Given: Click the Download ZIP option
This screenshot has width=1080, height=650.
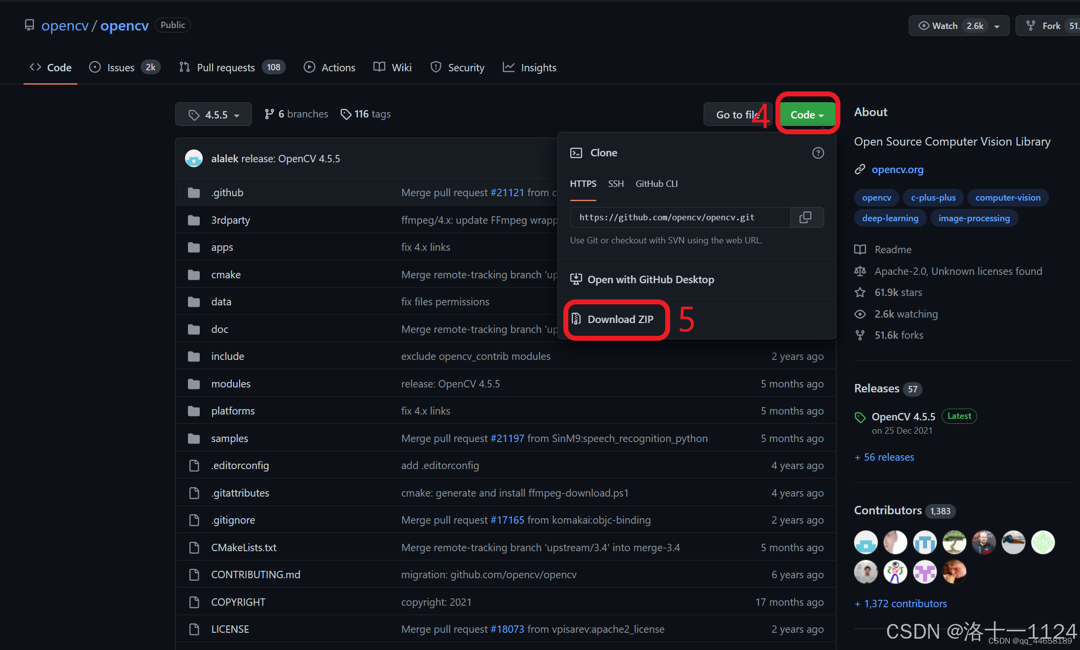Looking at the screenshot, I should [619, 320].
